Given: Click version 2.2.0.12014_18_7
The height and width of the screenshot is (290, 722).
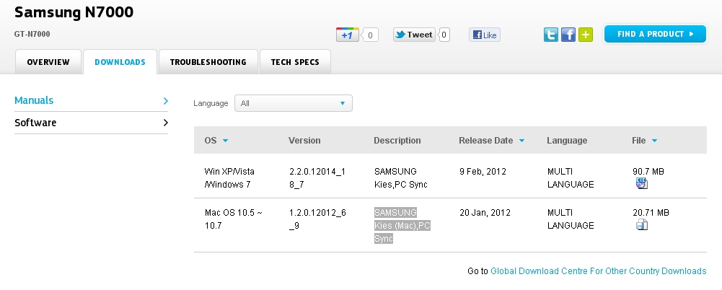Looking at the screenshot, I should (x=317, y=177).
